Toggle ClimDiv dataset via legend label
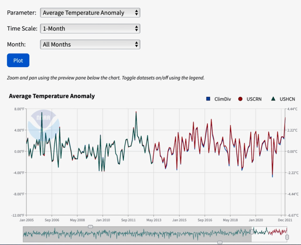This screenshot has width=301, height=245. pyautogui.click(x=223, y=99)
